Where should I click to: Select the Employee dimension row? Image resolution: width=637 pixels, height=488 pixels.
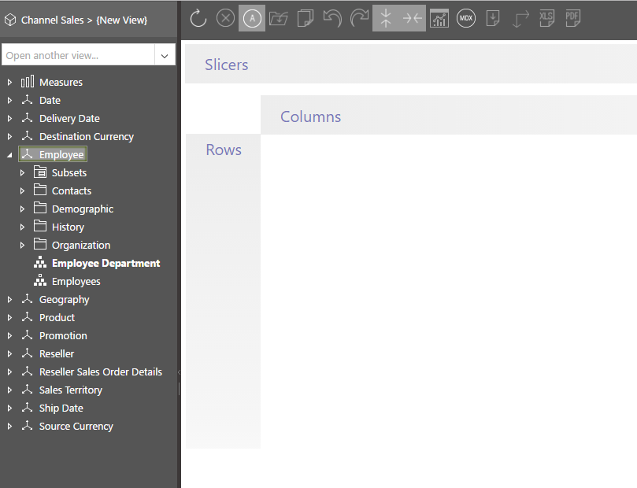tap(53, 154)
